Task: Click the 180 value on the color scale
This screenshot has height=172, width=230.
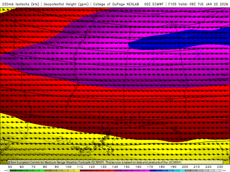Action: click(x=162, y=167)
